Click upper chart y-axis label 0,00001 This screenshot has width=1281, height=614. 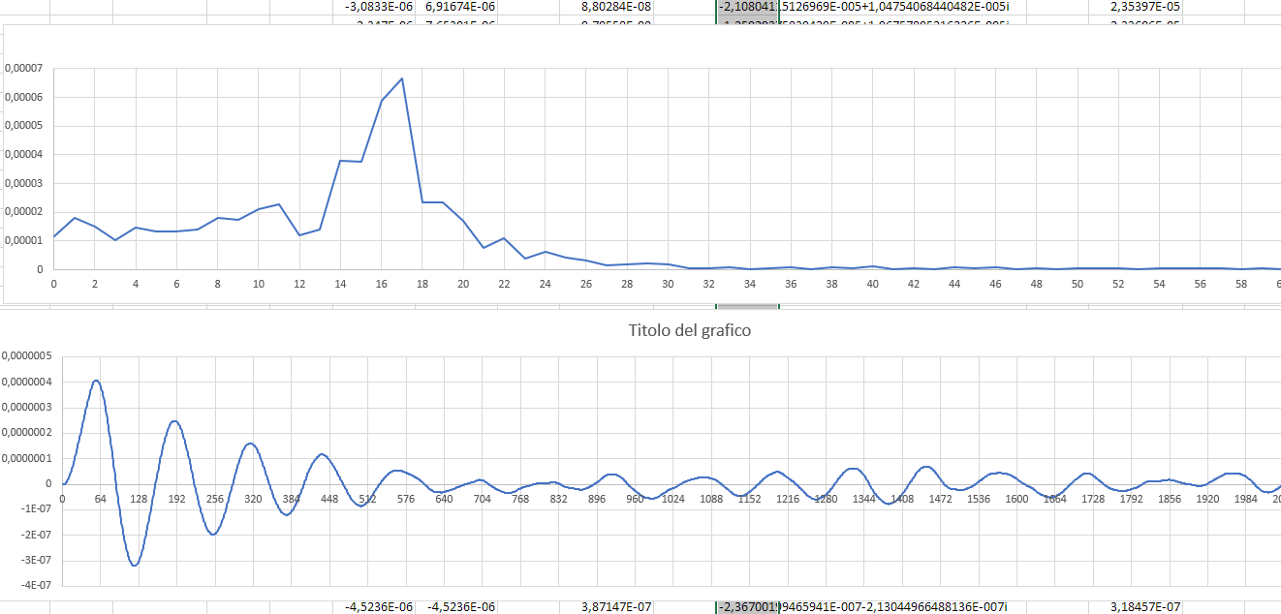[23, 240]
